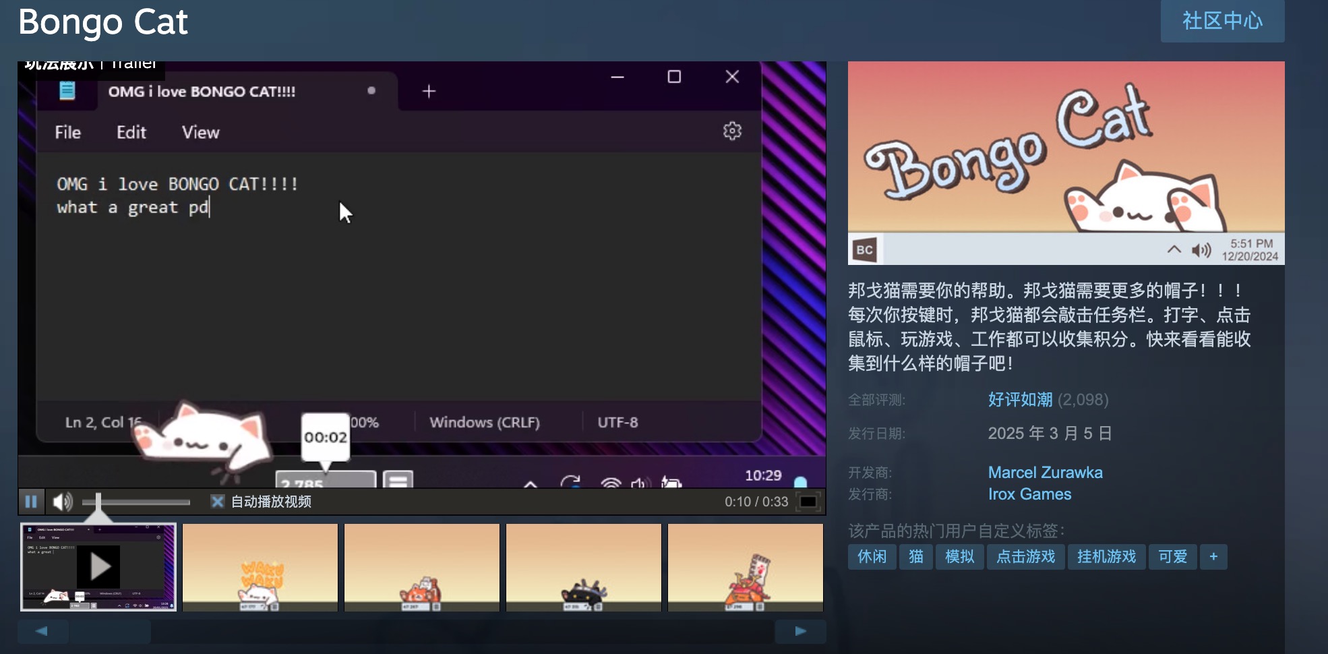Adjust the video volume slider

135,502
